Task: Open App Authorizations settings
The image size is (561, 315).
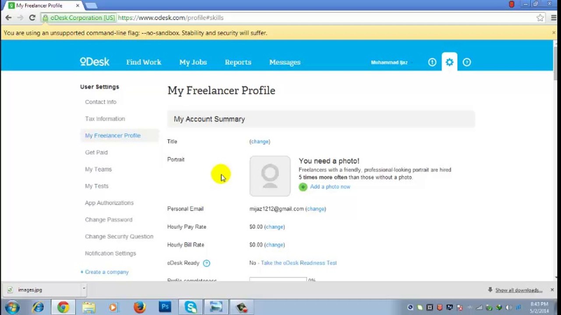Action: click(x=109, y=203)
